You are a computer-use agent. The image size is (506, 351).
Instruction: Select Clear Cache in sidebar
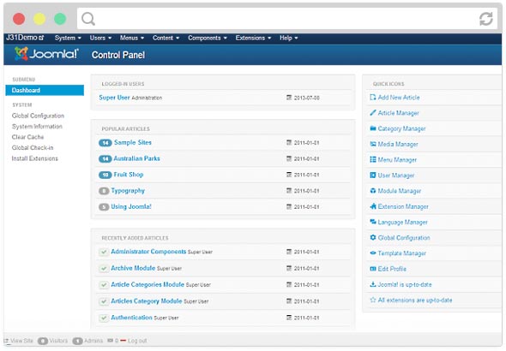27,137
